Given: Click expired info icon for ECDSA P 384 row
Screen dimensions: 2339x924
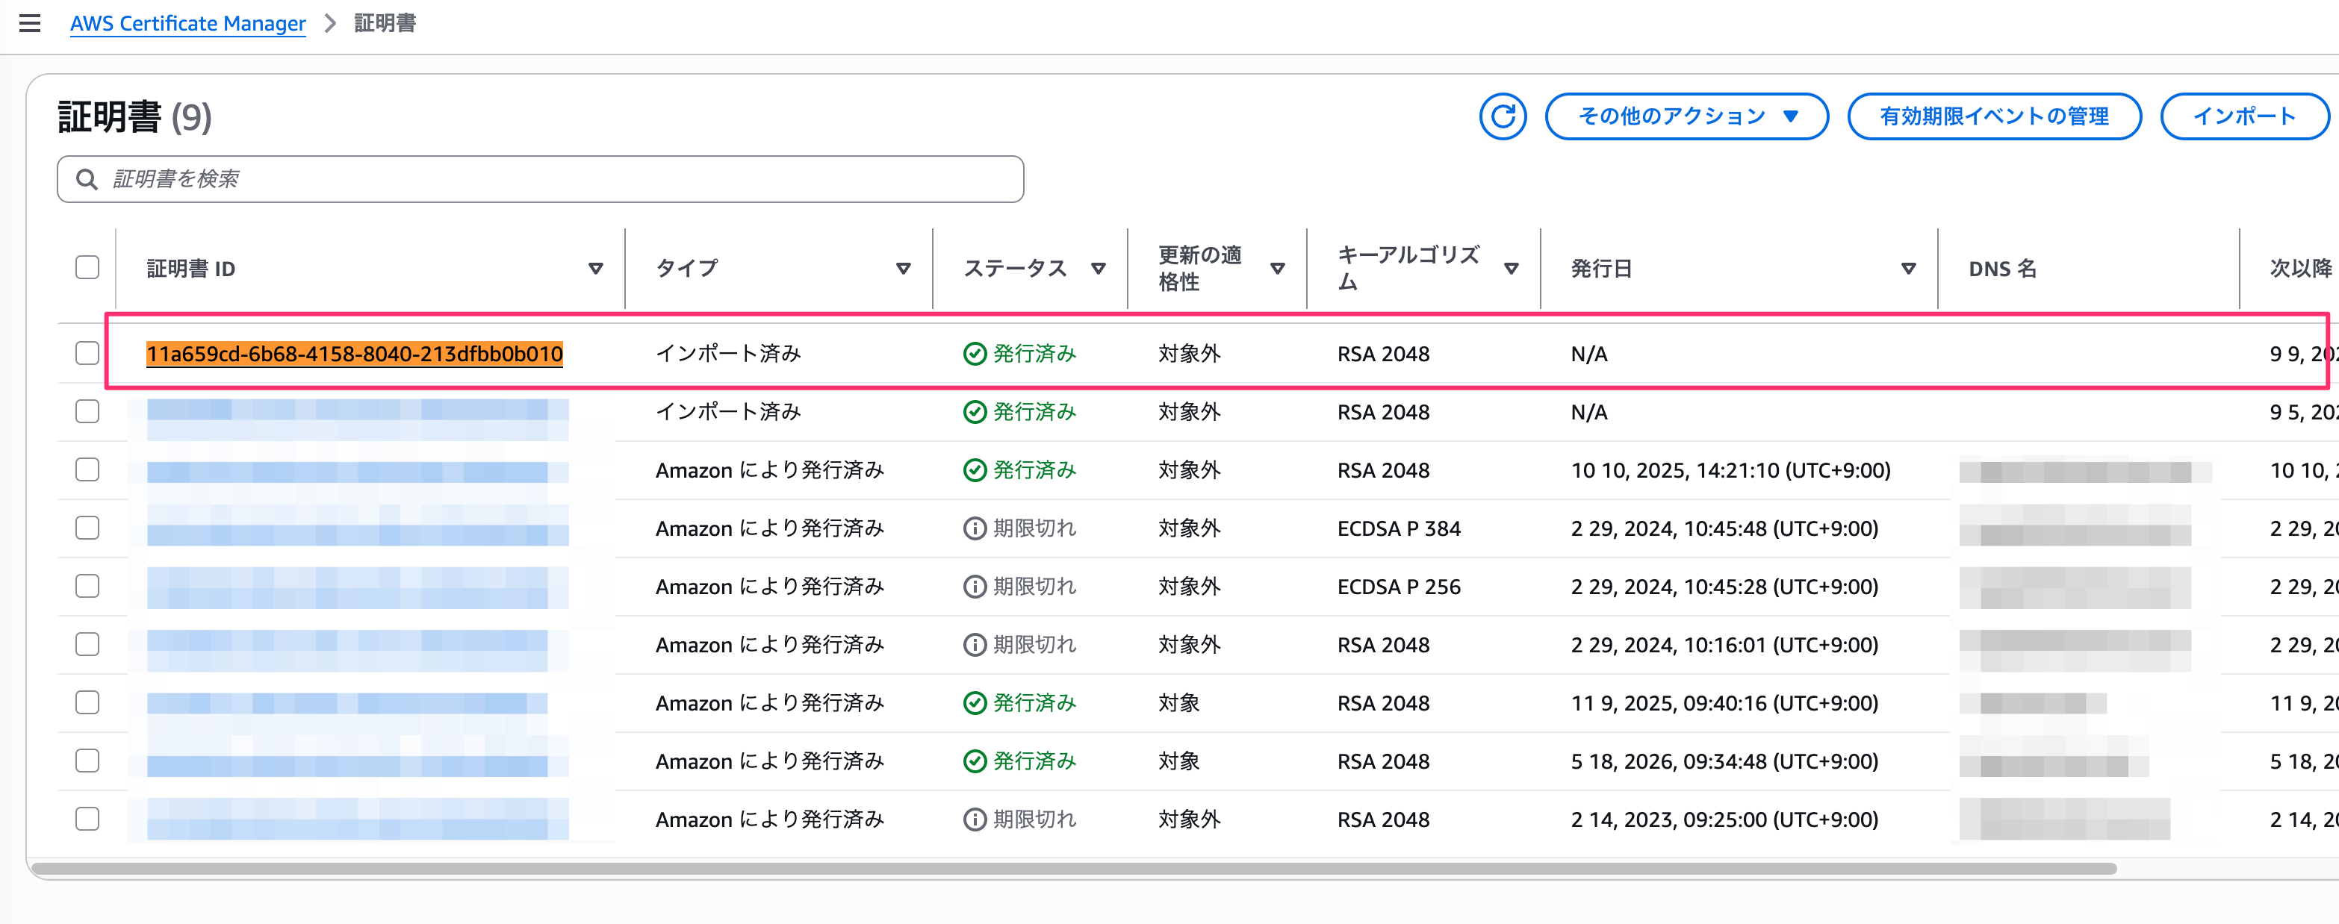Looking at the screenshot, I should tap(975, 528).
